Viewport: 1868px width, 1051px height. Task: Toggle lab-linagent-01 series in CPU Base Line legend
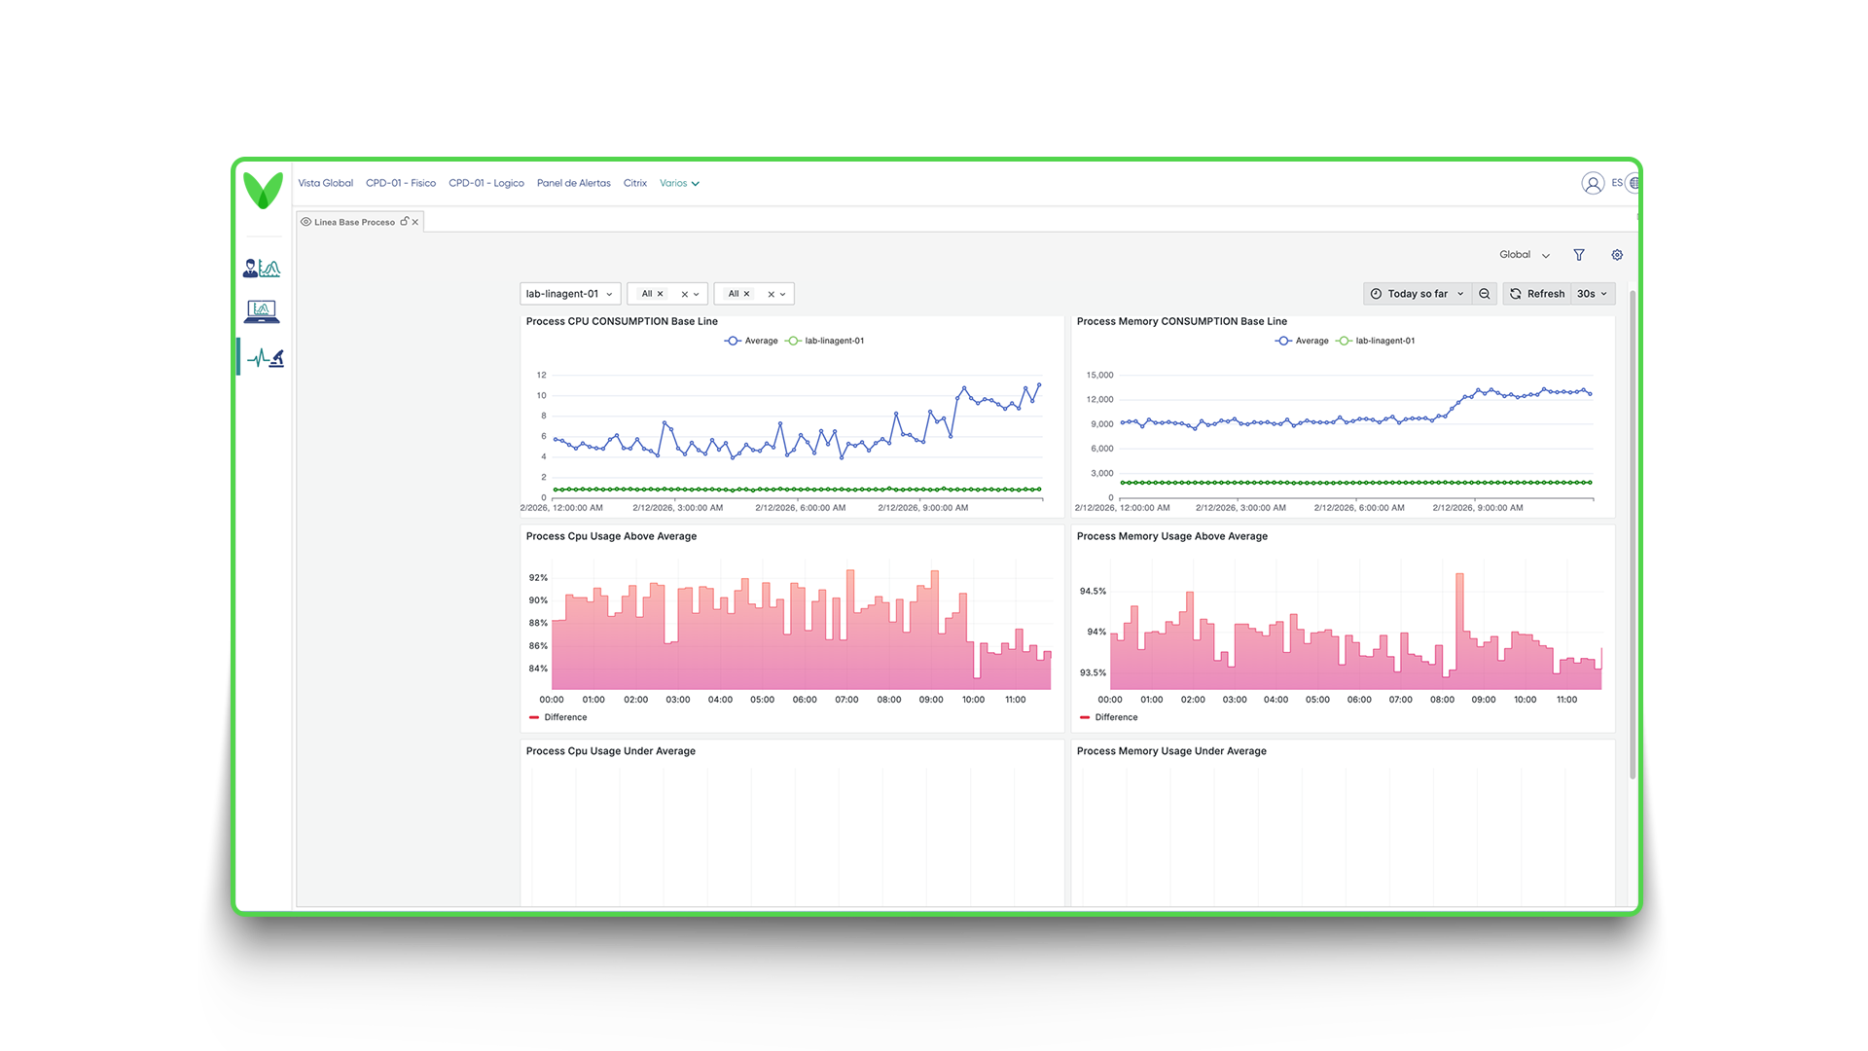[825, 341]
